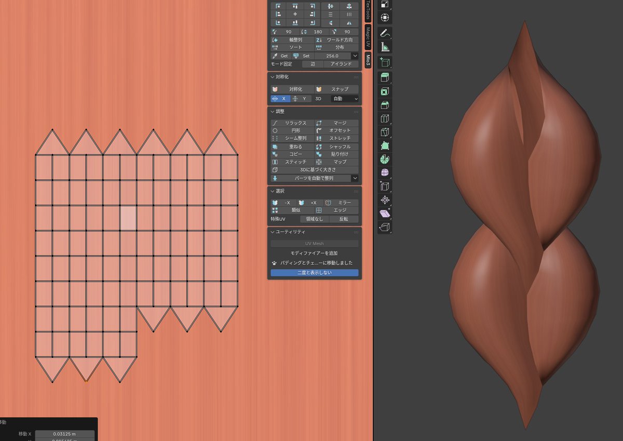
Task: Toggle アイランド mode lock
Action: tap(341, 64)
